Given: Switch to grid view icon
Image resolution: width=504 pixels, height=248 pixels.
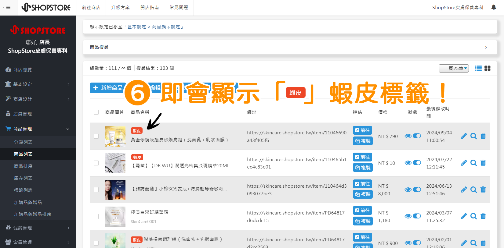Looking at the screenshot, I should 488,68.
